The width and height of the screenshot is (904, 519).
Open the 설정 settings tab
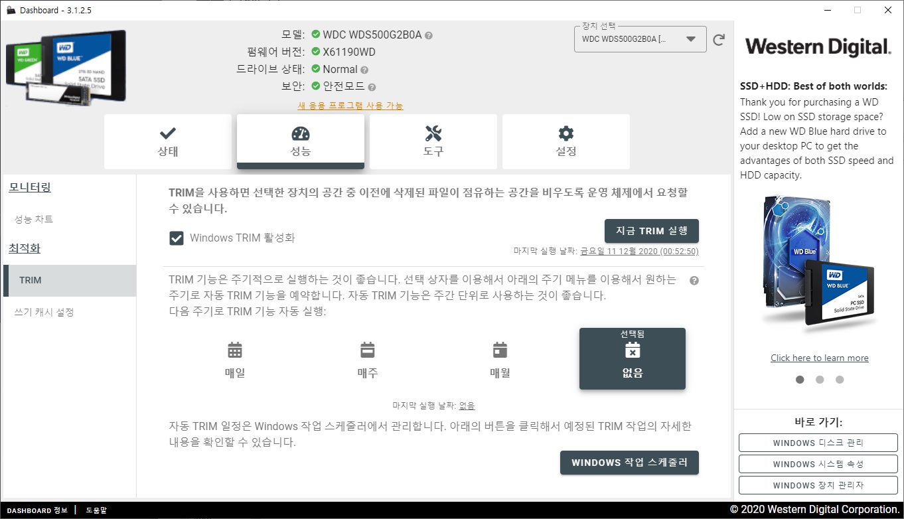click(566, 141)
